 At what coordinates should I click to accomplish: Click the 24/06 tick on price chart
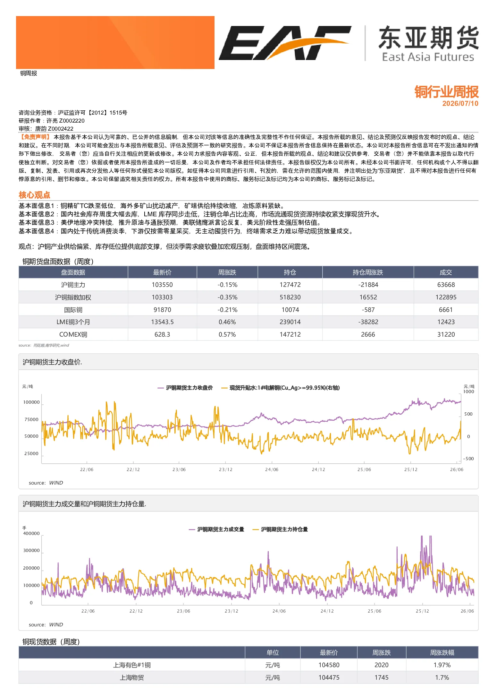272,469
